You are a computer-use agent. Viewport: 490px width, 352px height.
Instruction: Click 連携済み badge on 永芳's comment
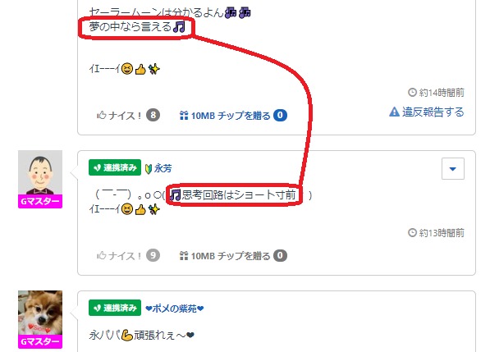pyautogui.click(x=115, y=167)
